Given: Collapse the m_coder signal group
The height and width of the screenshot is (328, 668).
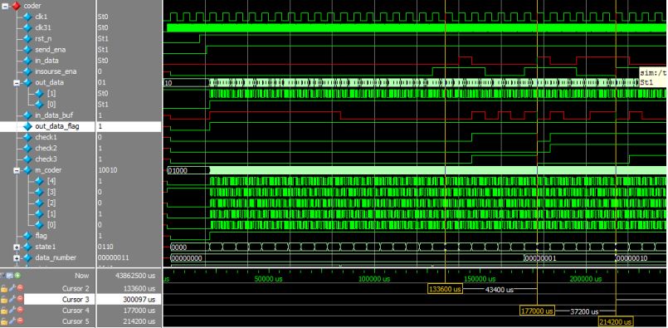Looking at the screenshot, I should pyautogui.click(x=17, y=170).
